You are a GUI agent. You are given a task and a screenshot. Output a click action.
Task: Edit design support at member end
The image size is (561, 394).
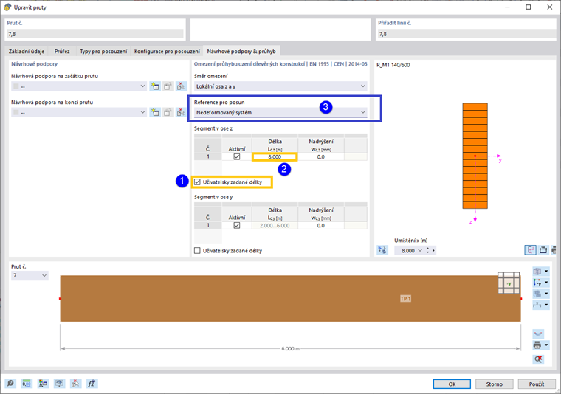coord(168,112)
